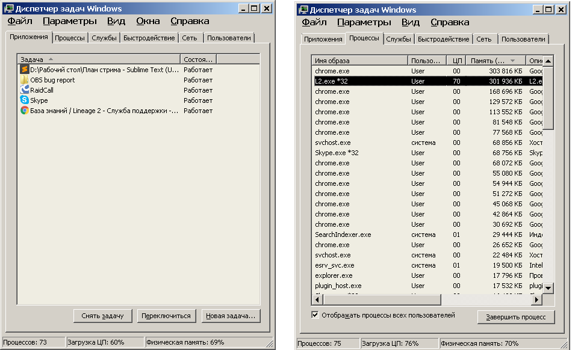This screenshot has height=350, width=584.
Task: Click horizontal scrollbar thumb in process list
Action: tap(382, 299)
